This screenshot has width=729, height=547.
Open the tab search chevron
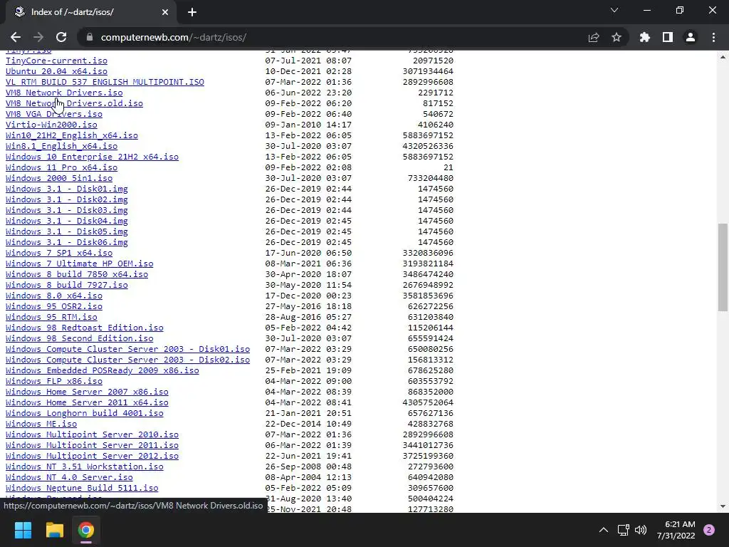[x=614, y=10]
